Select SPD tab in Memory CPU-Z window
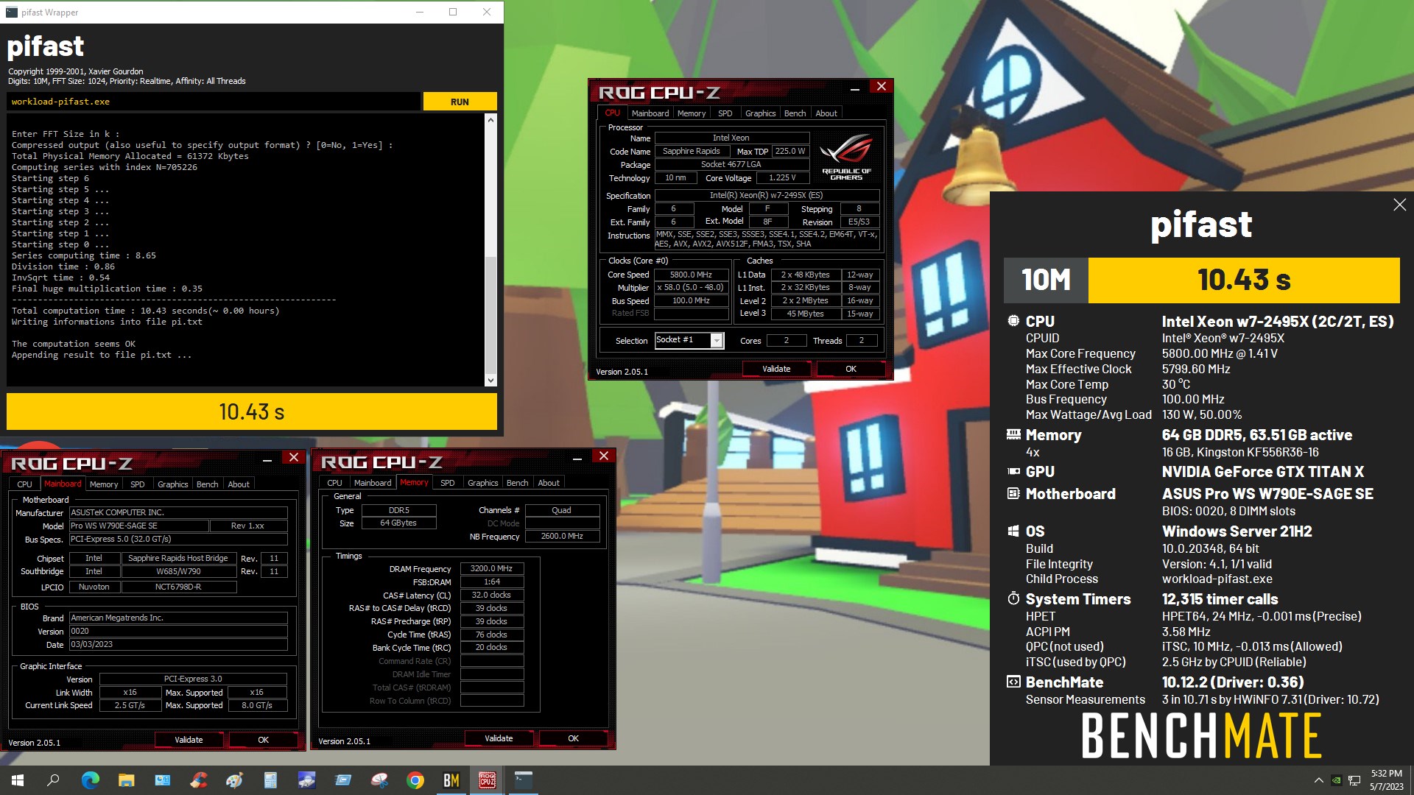 (447, 483)
